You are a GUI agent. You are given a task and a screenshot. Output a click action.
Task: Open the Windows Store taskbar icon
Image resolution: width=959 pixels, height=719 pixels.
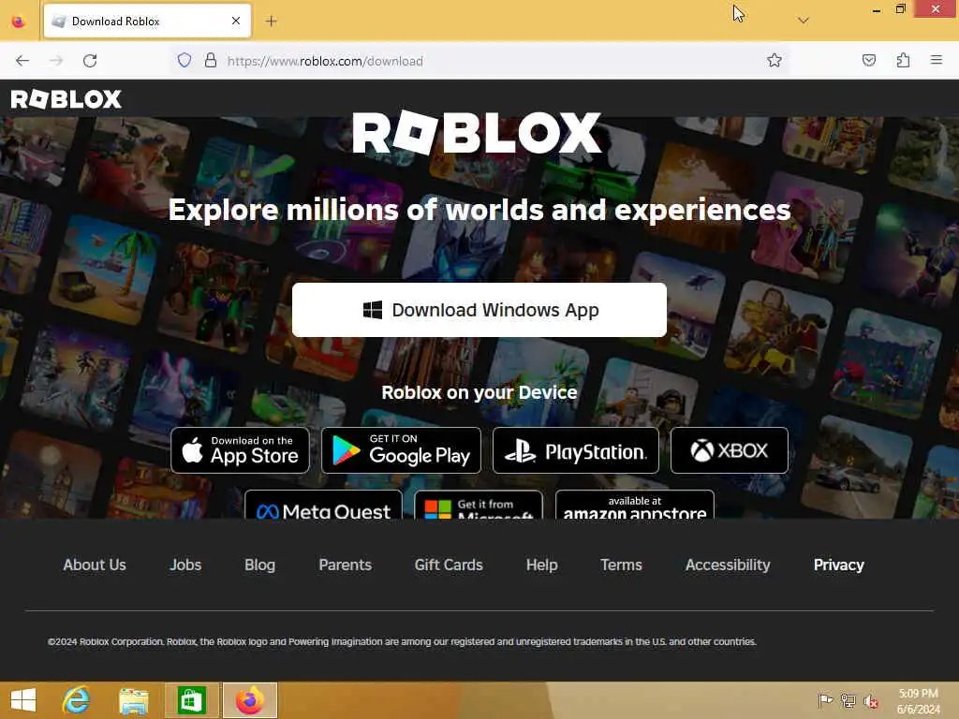click(x=191, y=700)
